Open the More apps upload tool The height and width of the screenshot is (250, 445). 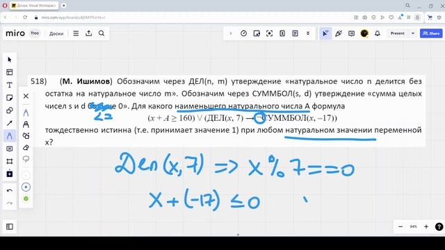[x=10, y=174]
